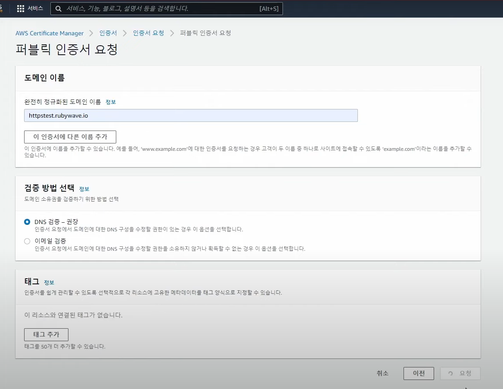The image size is (503, 389).
Task: Click the search magnifier icon
Action: click(x=59, y=9)
